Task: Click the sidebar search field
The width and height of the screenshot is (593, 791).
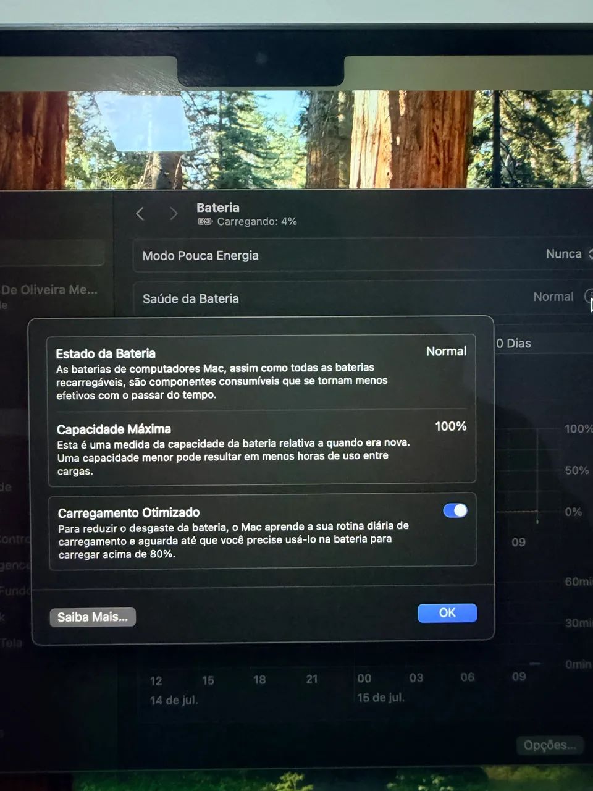Action: point(52,253)
